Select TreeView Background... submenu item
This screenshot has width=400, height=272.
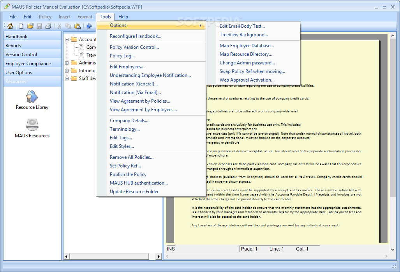tap(253, 35)
